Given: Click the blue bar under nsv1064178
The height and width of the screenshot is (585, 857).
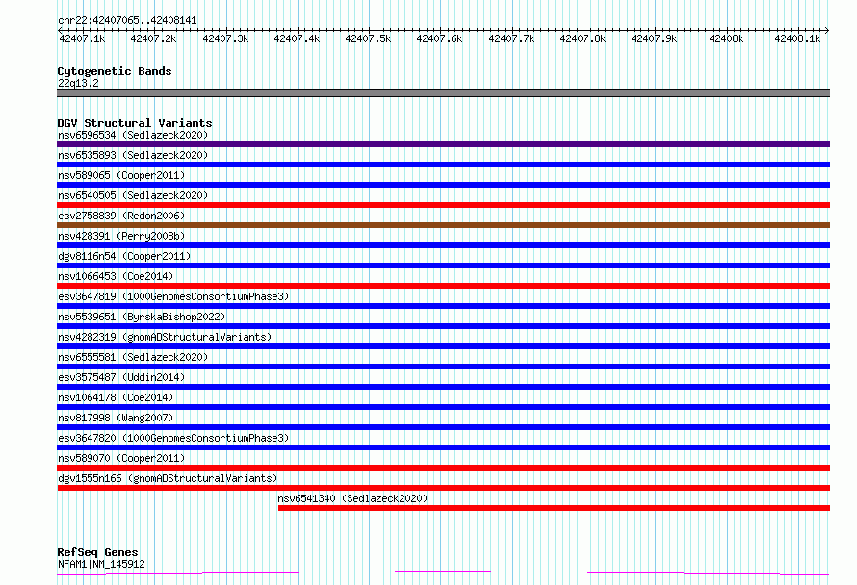Looking at the screenshot, I should (443, 407).
